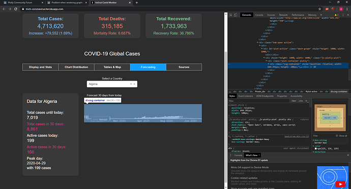351x189 pixels.
Task: Open the red extension icon beside the star
Action: 327,9
